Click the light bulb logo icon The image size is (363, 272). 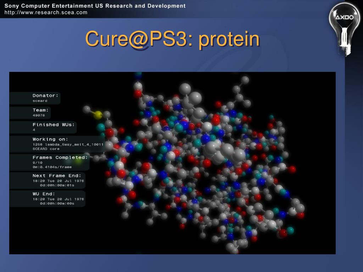tap(344, 29)
